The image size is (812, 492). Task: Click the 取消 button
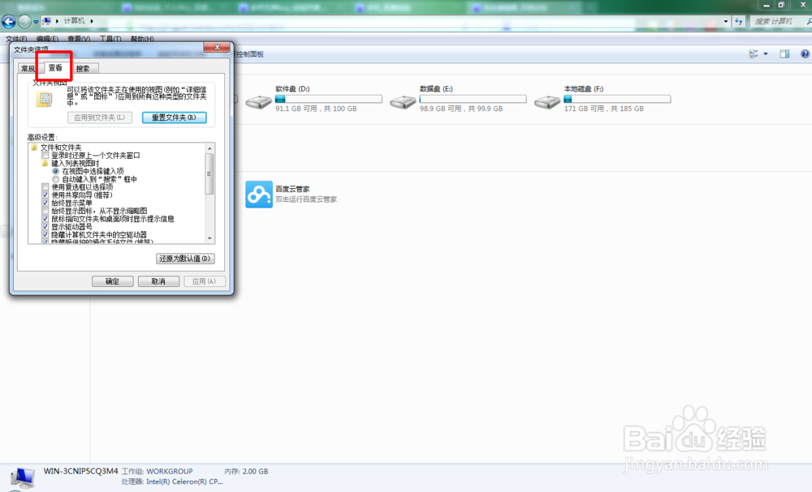point(158,281)
